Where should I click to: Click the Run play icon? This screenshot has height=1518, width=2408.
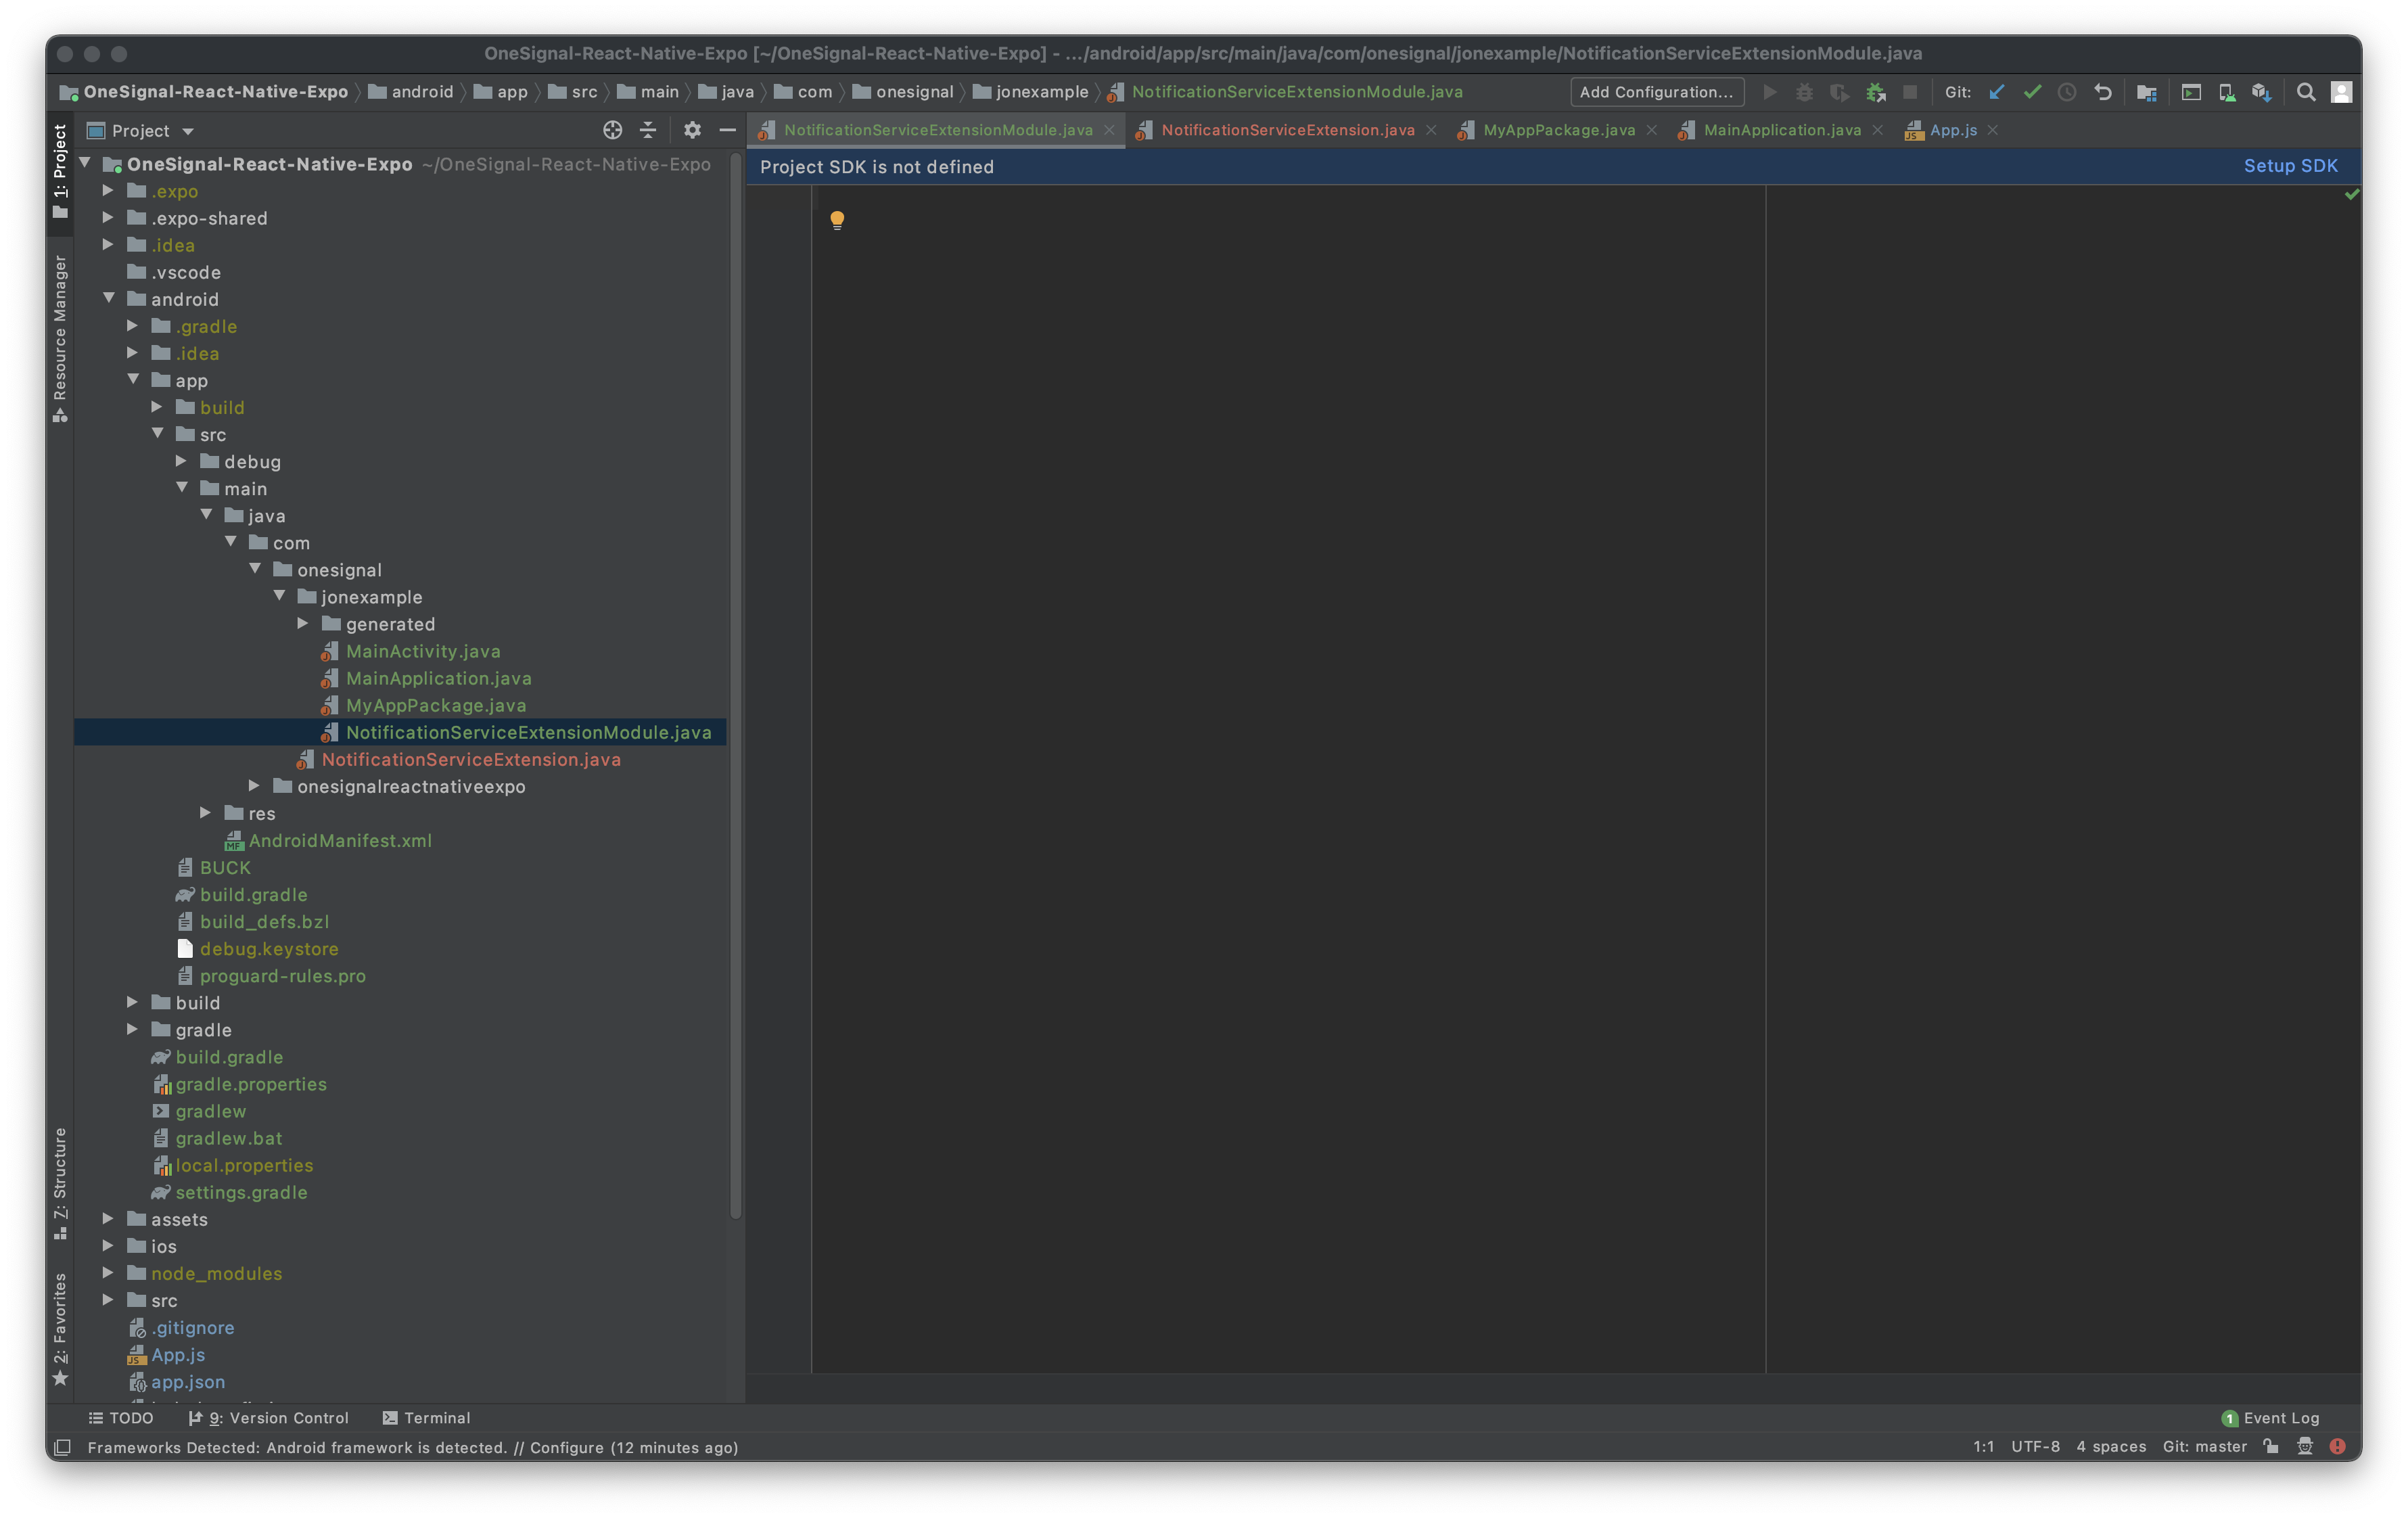(x=1769, y=92)
